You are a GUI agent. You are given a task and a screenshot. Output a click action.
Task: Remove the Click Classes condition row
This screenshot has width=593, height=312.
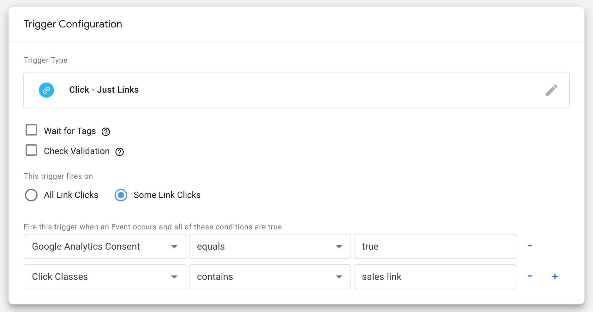pos(530,276)
